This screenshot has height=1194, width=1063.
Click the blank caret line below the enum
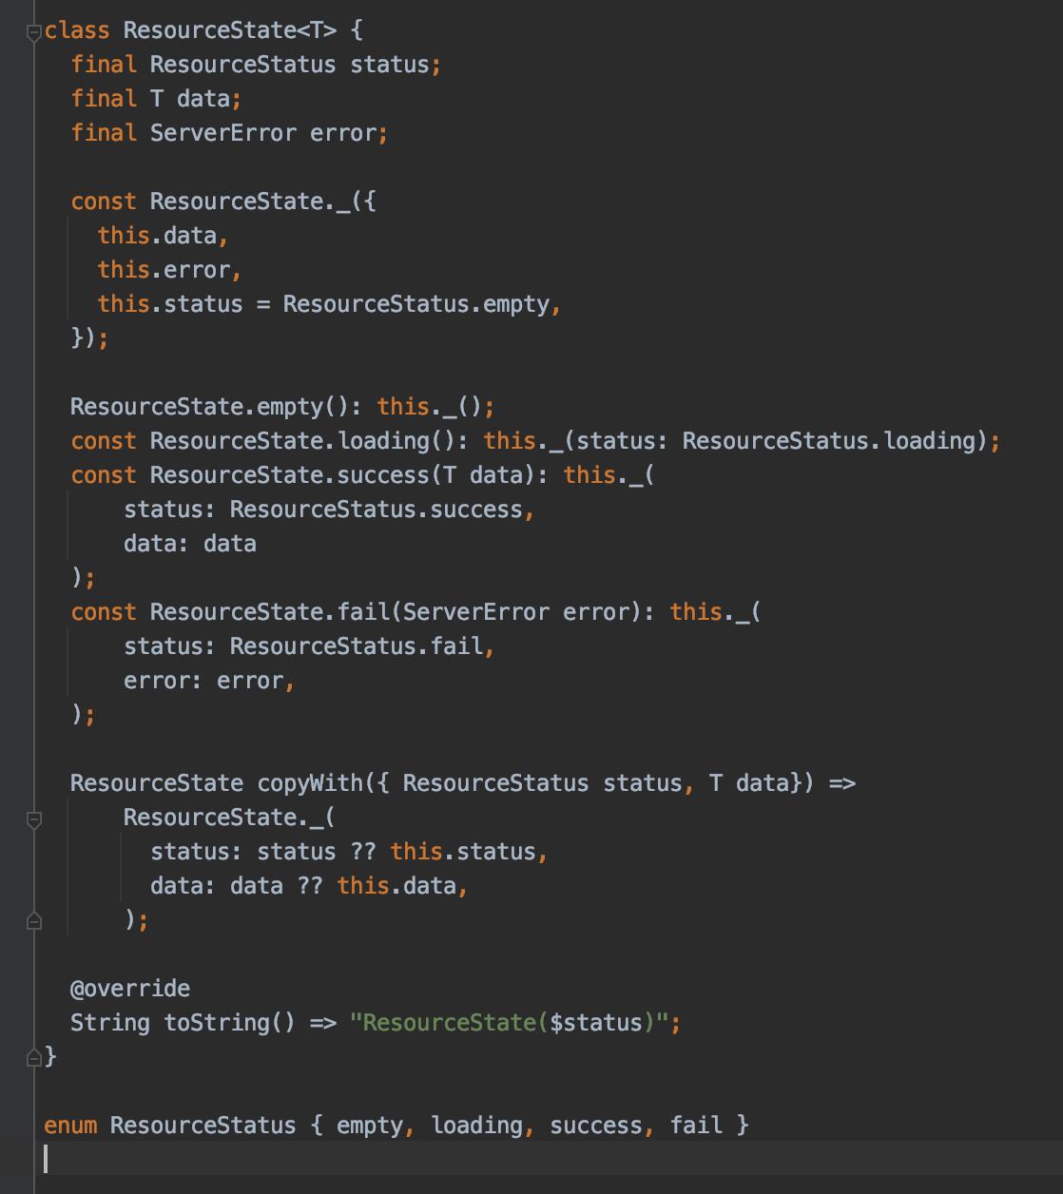(x=549, y=1160)
